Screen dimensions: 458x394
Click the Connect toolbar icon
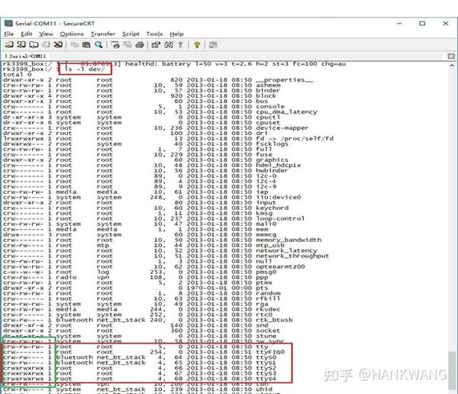8,45
